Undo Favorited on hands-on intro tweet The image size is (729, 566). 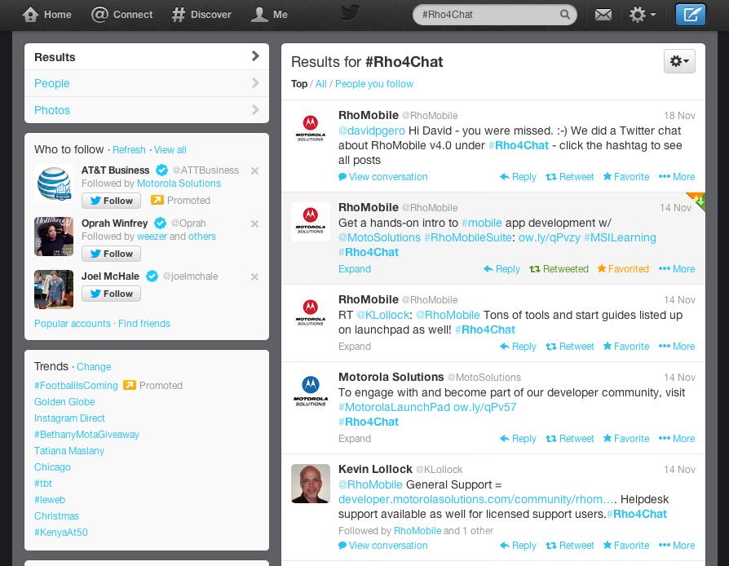[x=623, y=269]
